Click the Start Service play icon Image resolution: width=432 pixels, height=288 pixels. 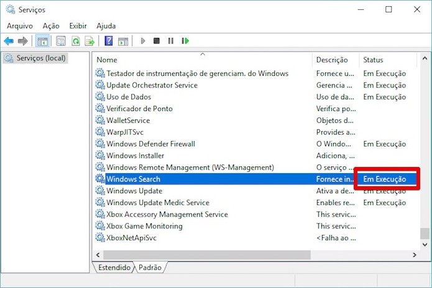click(143, 41)
